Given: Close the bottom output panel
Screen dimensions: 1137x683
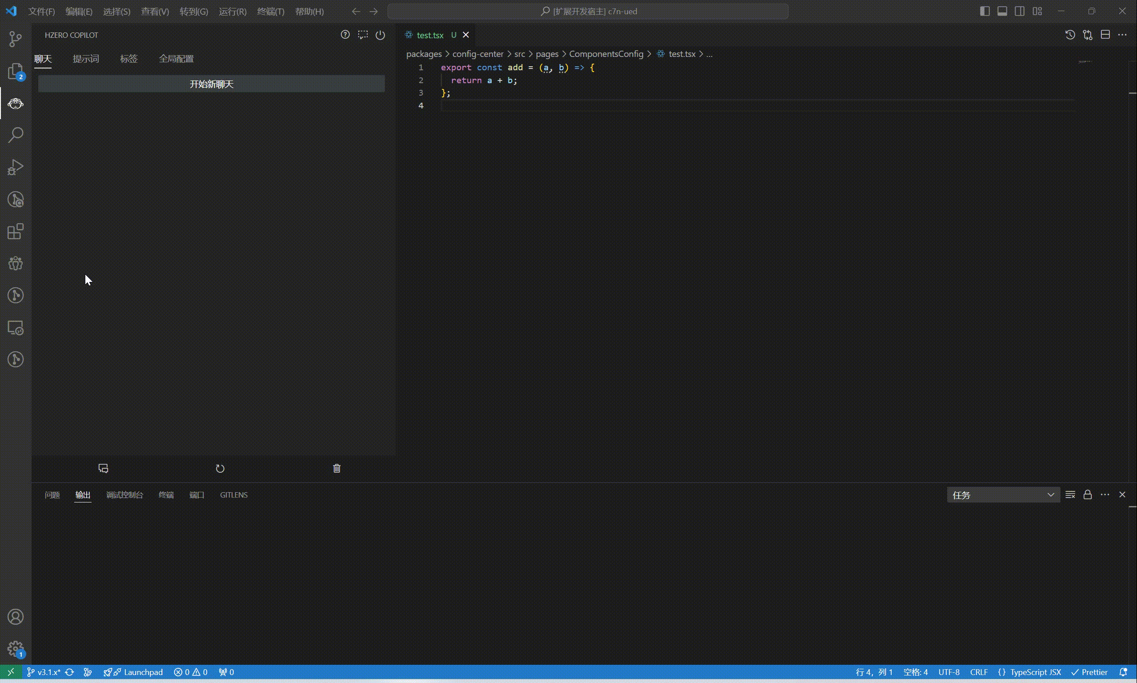Looking at the screenshot, I should 1122,495.
